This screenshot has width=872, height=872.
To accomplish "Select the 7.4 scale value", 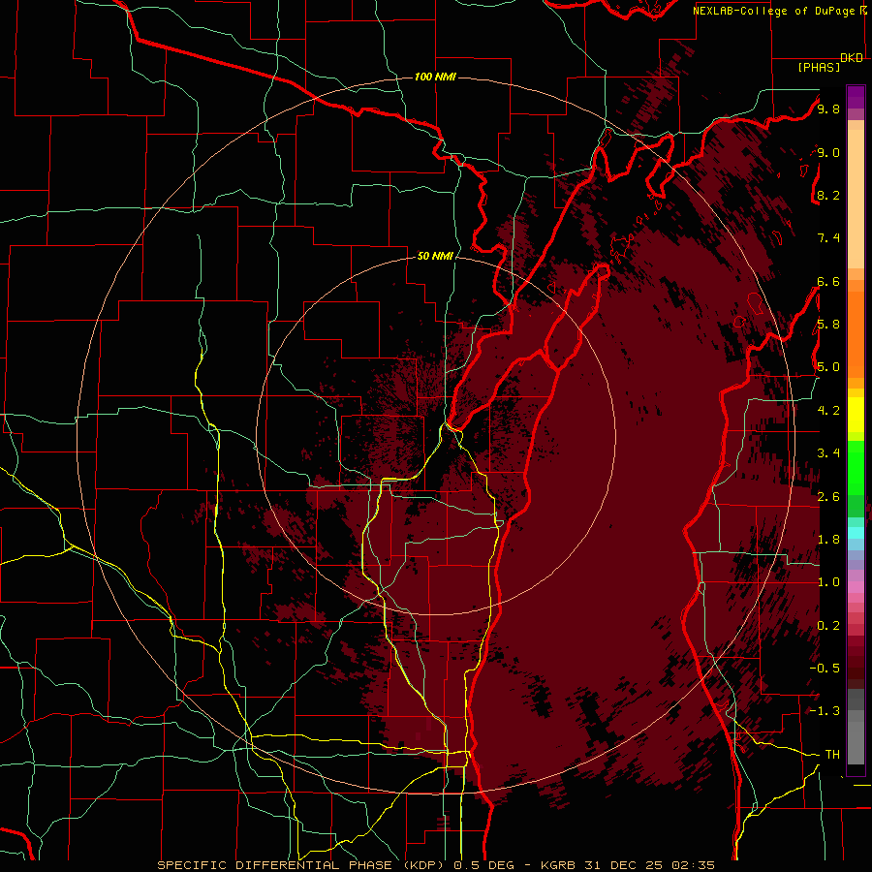I will [828, 238].
